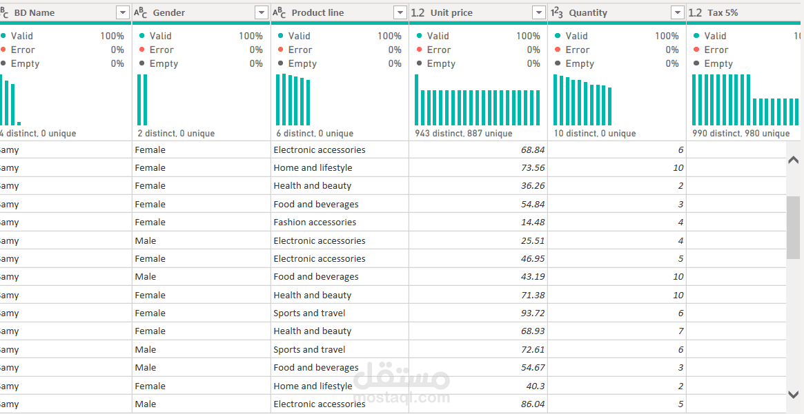Click the BD Name data type icon
The image size is (804, 414).
(4, 12)
